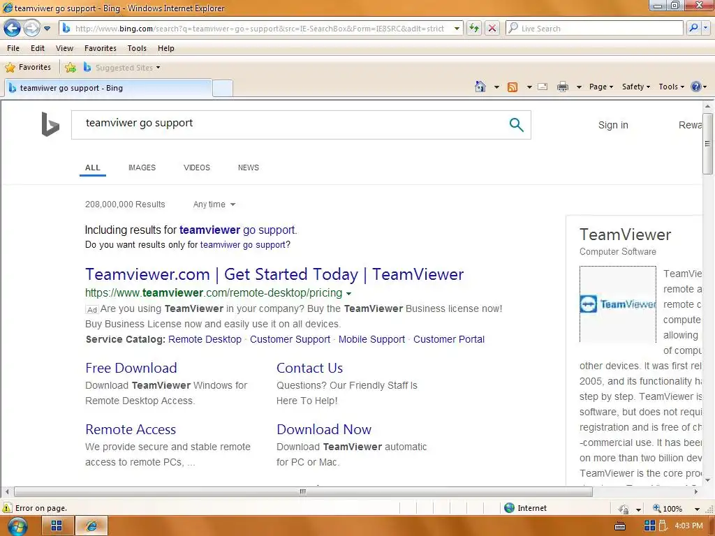Screen dimensions: 715x536
Task: Expand the Feeds dropdown arrow
Action: [529, 87]
